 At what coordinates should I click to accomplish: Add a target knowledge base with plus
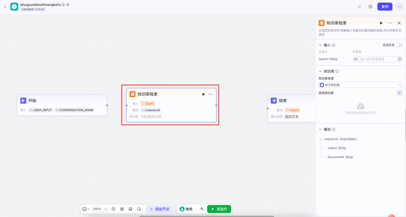(x=400, y=93)
